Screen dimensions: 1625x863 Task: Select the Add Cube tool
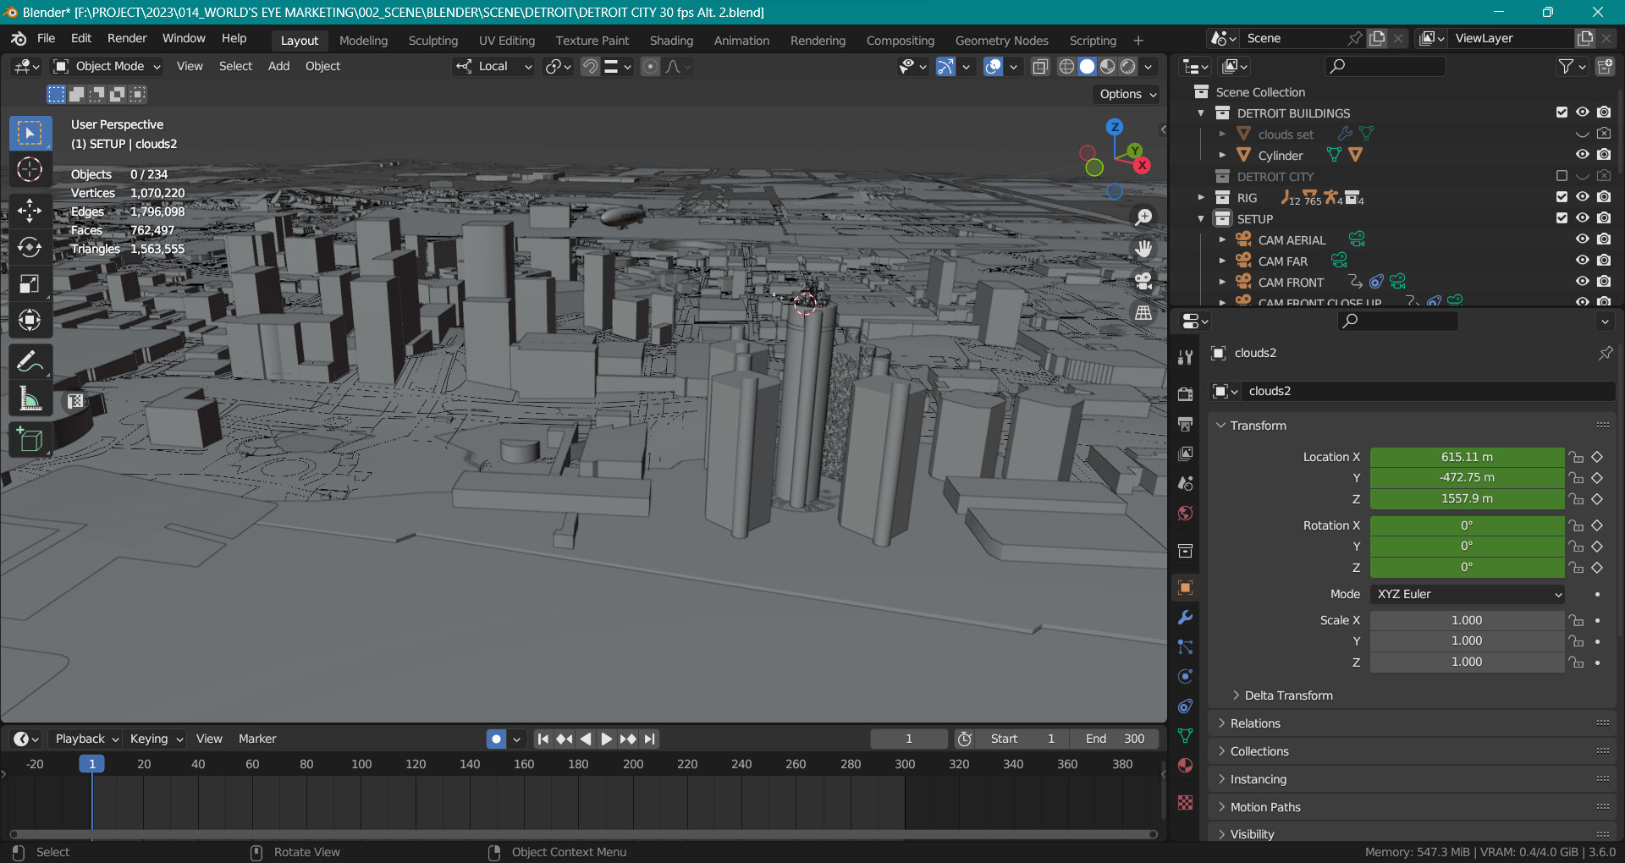30,440
